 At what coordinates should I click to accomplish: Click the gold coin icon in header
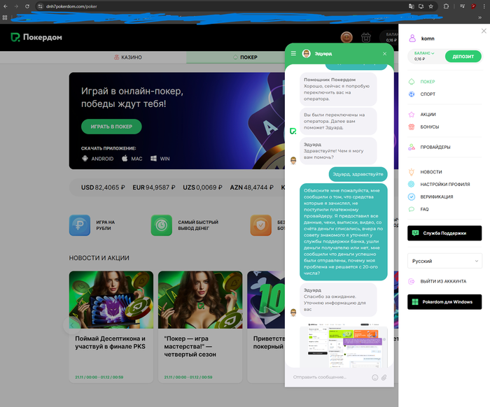[346, 38]
